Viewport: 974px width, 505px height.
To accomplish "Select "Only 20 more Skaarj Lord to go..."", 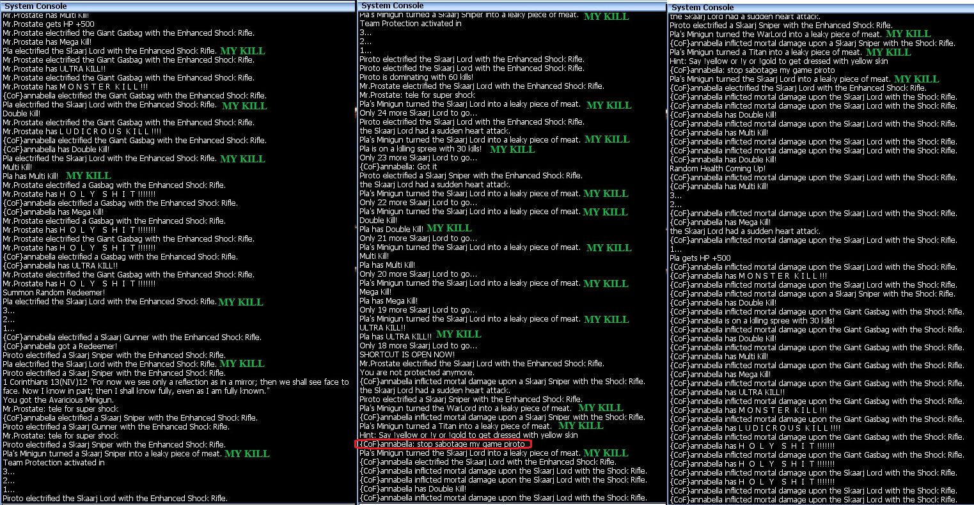I will coord(418,274).
